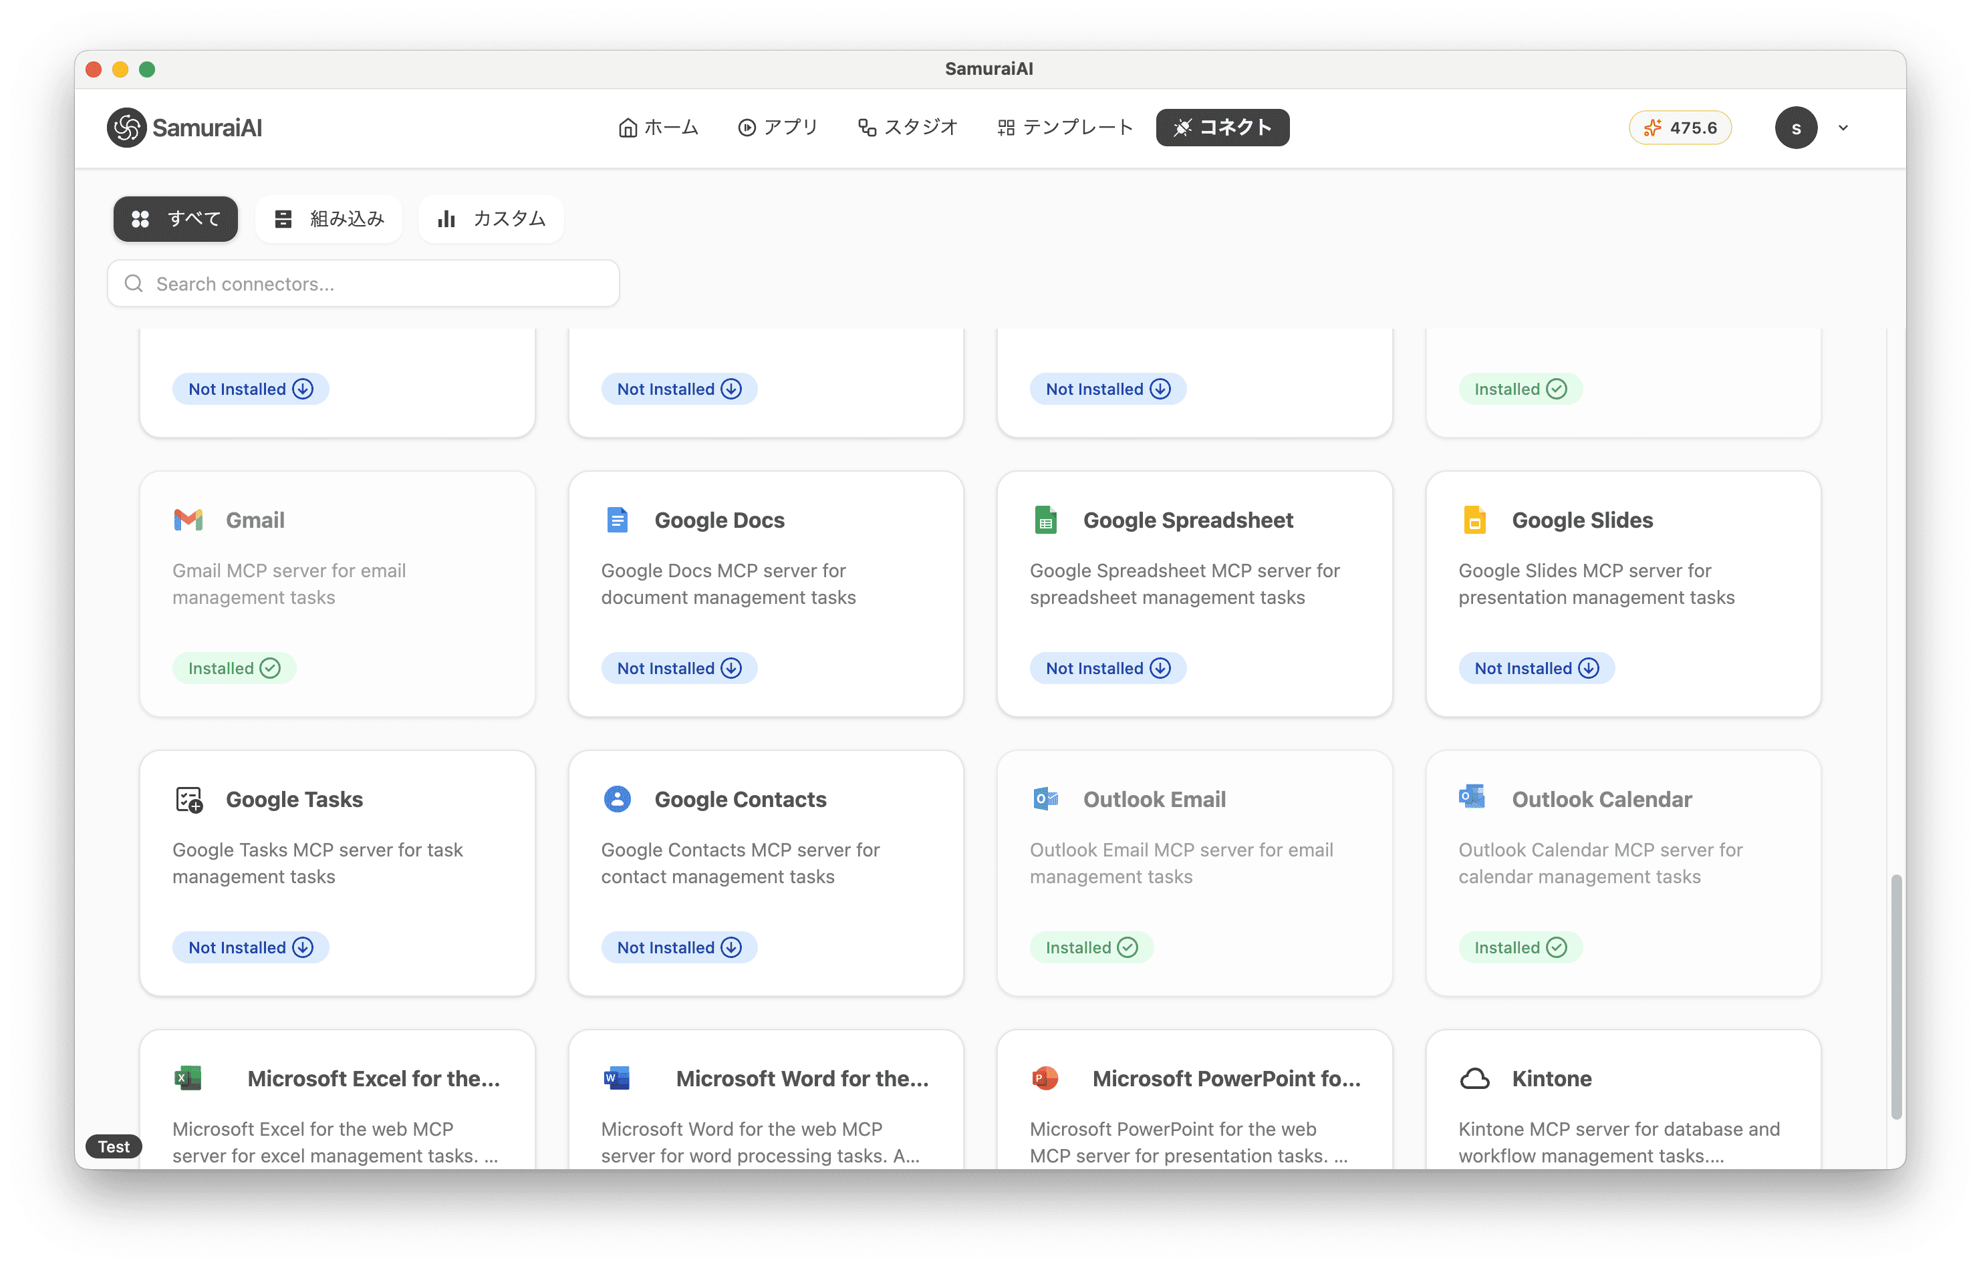Toggle Gmail's Installed status badge
Image resolution: width=1981 pixels, height=1268 pixels.
[x=234, y=668]
